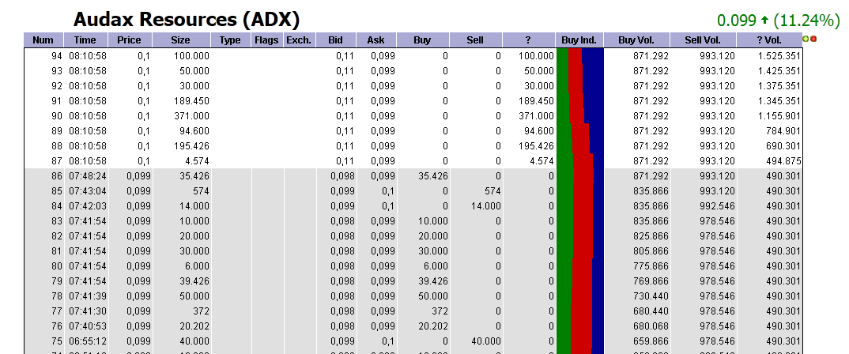This screenshot has height=354, width=849.
Task: Click time 07:41:30 in row 77
Action: point(87,311)
